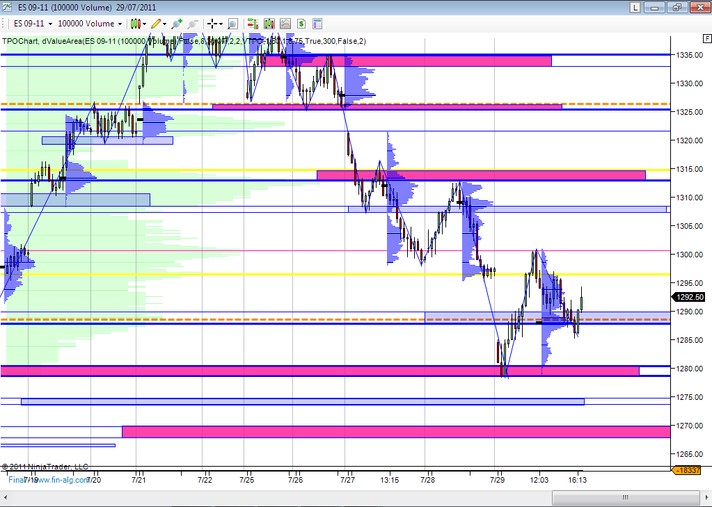Click the 1300.00 price axis label
The width and height of the screenshot is (712, 507).
[690, 255]
